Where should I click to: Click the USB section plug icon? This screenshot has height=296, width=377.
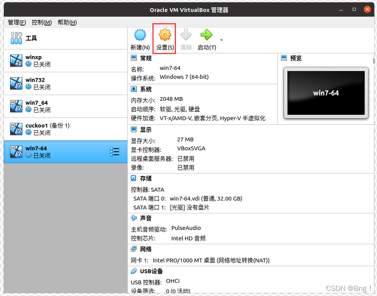pos(134,271)
